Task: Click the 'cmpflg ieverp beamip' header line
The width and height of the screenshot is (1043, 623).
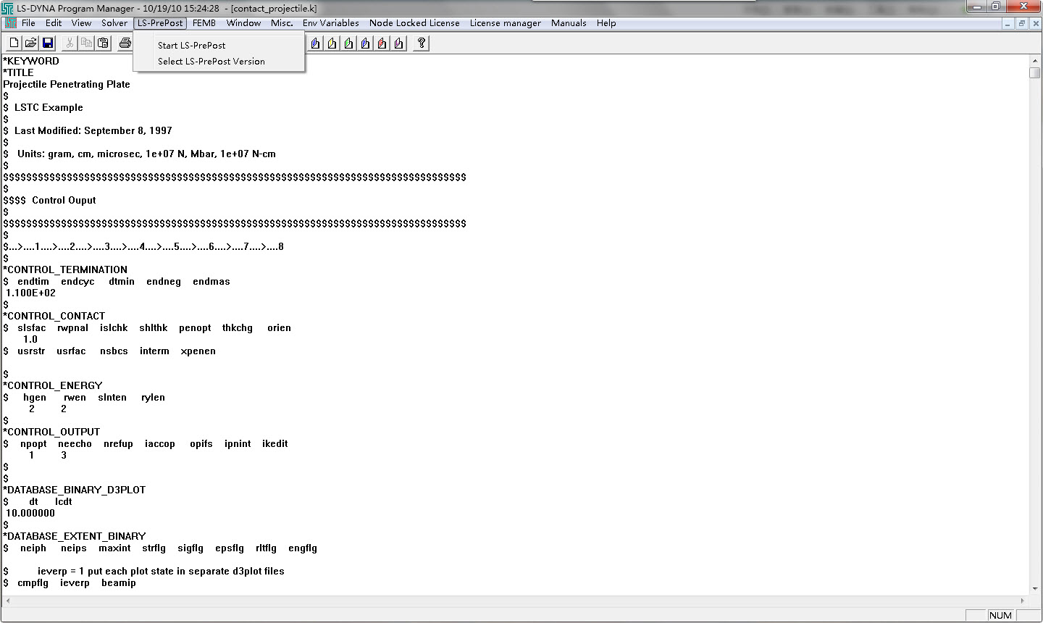Action: [x=70, y=582]
